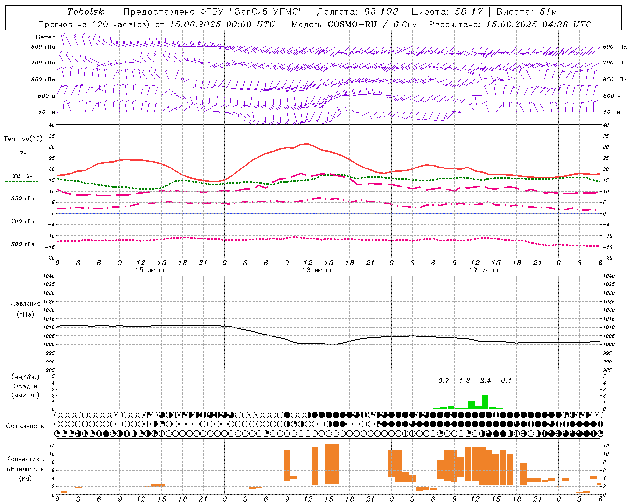Select the "Высота: 51м" elevation text
The image size is (629, 503).
pos(527,12)
